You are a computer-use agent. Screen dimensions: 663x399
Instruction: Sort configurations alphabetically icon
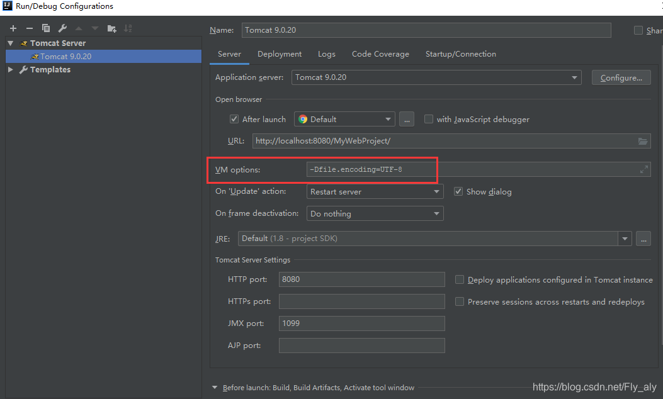point(128,28)
